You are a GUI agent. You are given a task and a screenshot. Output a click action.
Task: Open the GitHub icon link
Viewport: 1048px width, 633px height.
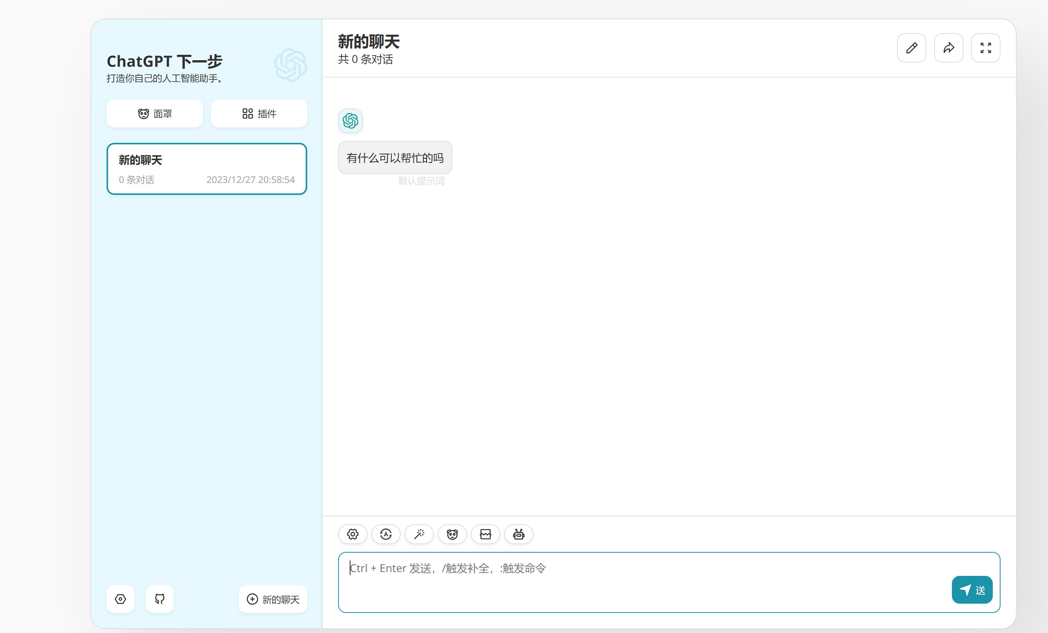(x=159, y=599)
